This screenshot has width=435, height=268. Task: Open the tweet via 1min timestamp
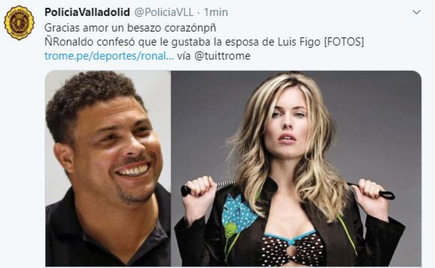[x=216, y=13]
